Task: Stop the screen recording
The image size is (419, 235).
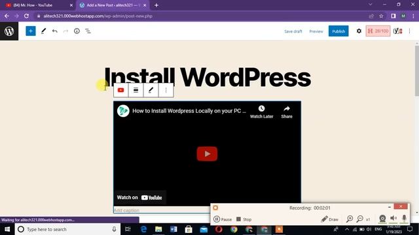Action: [244, 219]
